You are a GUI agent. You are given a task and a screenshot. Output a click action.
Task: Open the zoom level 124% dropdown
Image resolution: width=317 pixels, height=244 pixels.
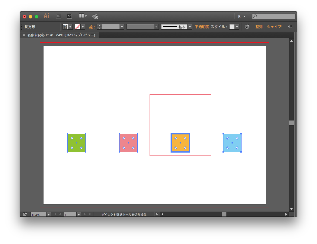click(49, 214)
